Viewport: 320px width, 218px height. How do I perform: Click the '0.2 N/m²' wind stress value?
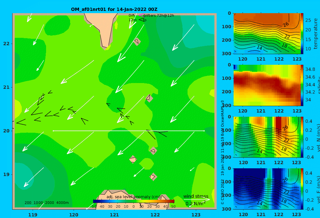click(196, 204)
